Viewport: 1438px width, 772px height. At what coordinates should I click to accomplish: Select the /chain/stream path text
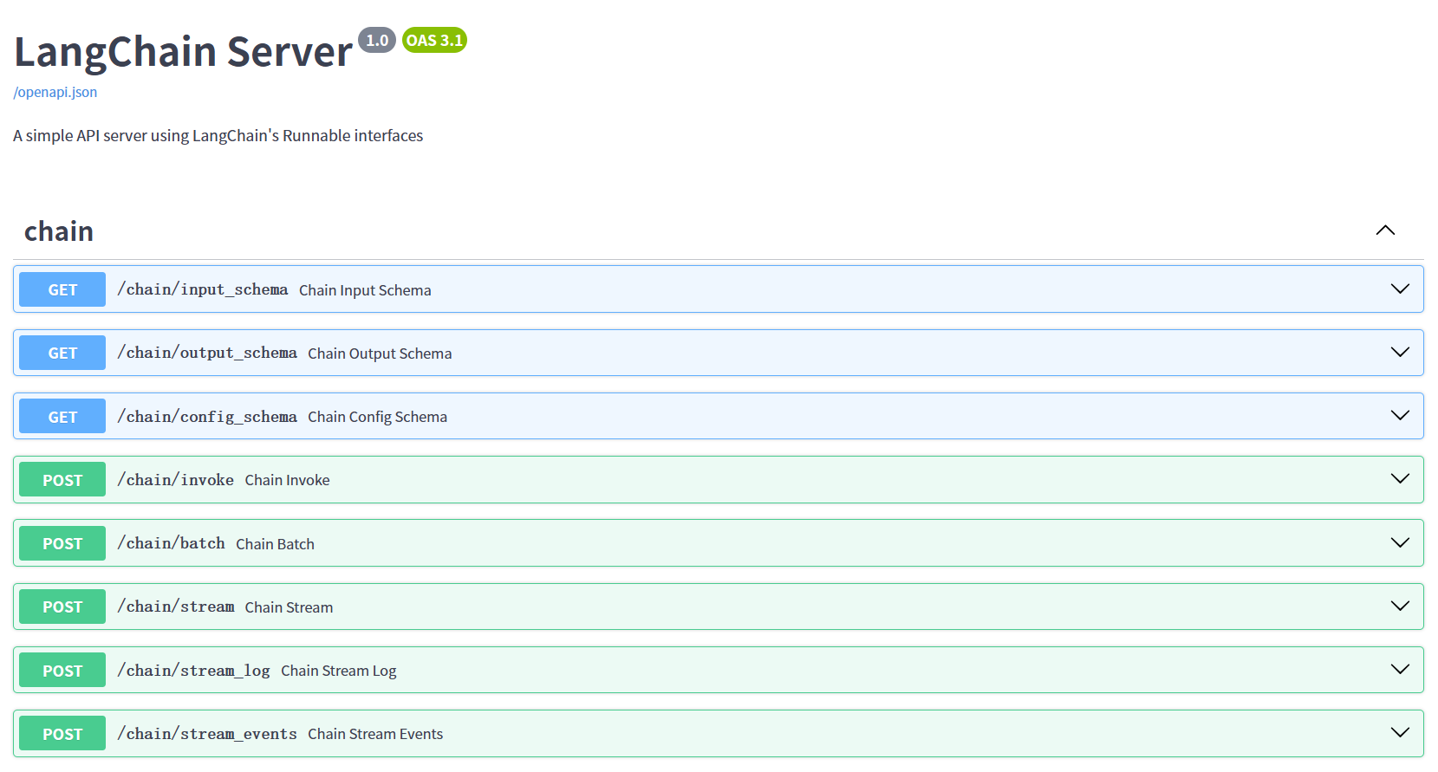[x=176, y=607]
